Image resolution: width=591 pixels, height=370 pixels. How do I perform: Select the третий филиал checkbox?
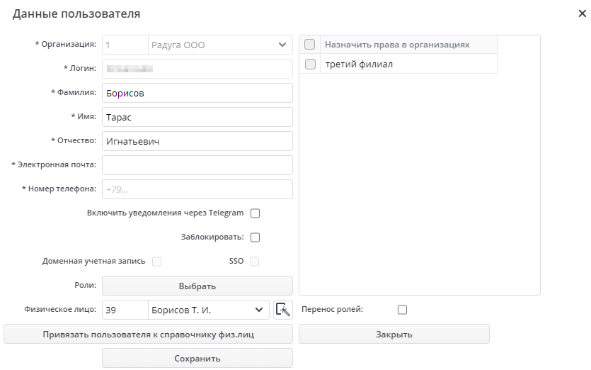pyautogui.click(x=309, y=65)
